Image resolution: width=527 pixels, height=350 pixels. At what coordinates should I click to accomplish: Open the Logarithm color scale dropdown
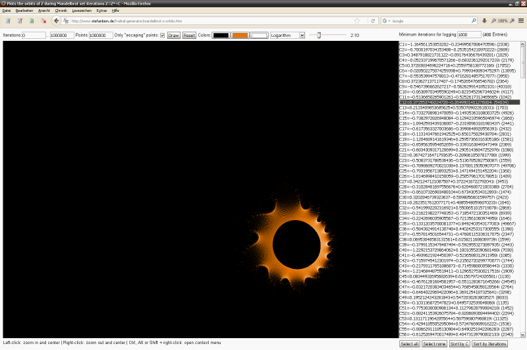click(x=284, y=35)
